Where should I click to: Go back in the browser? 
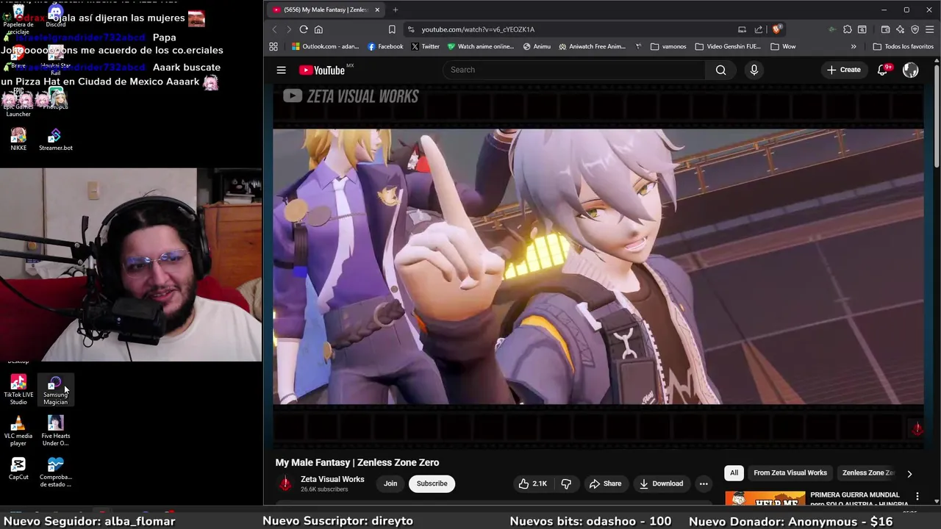(x=275, y=29)
